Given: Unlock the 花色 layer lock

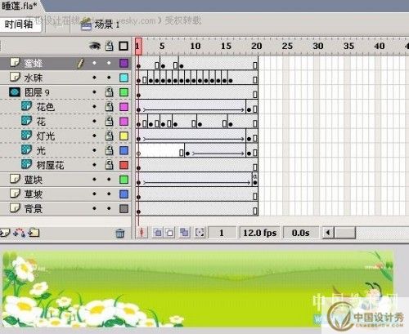Looking at the screenshot, I should tap(109, 106).
